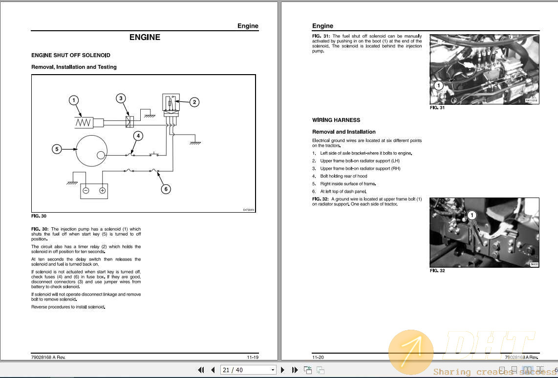558x378 pixels.
Task: Click FIG. 30 wiring diagram
Action: [x=143, y=143]
